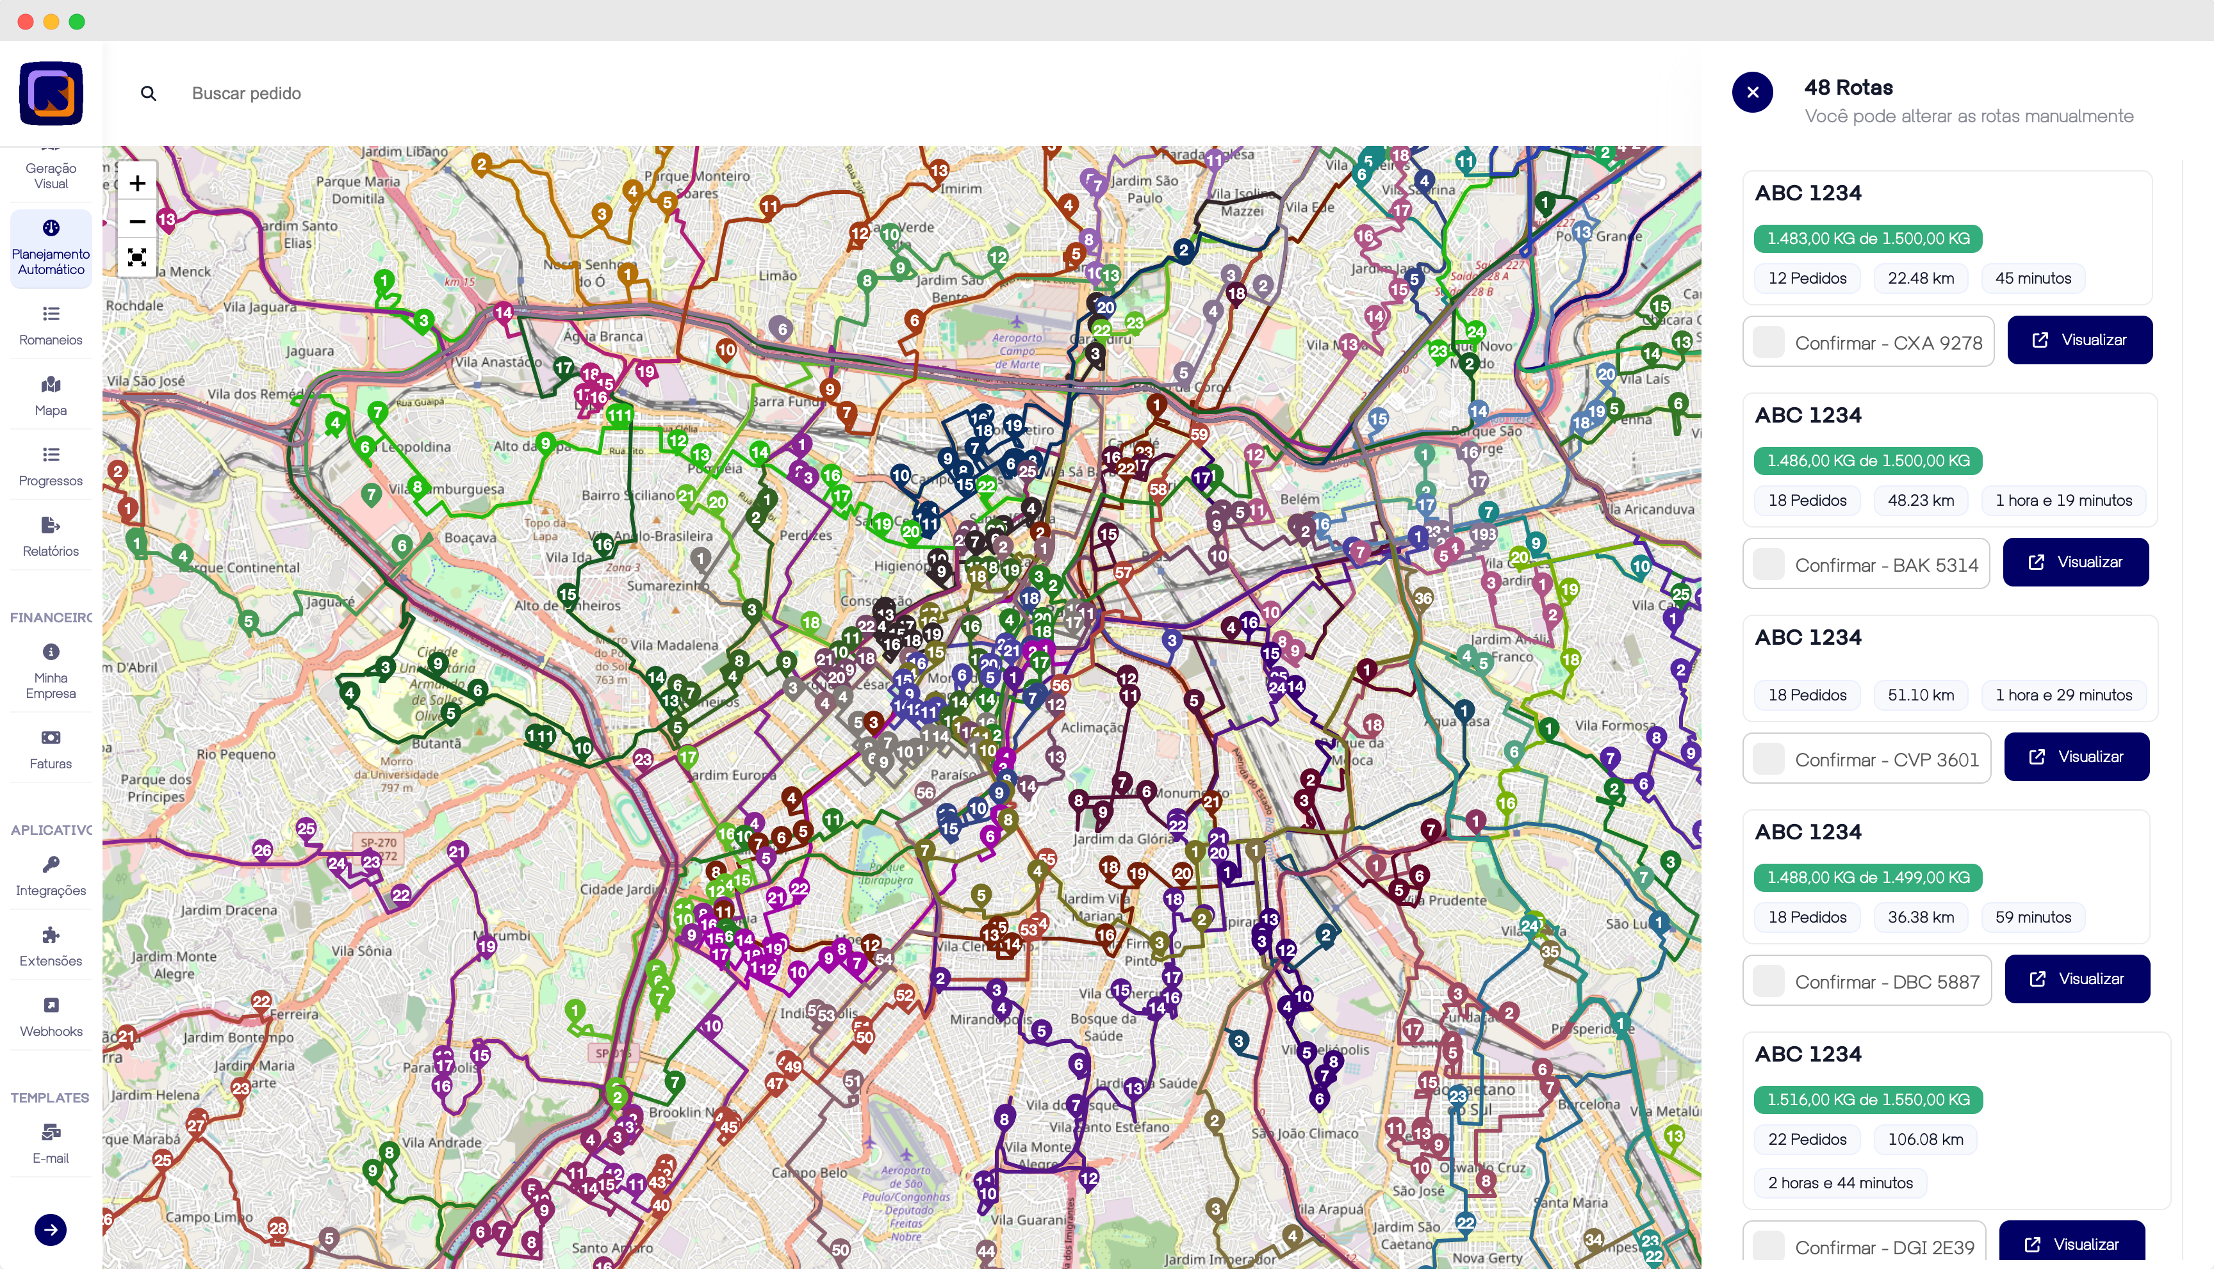
Task: Click the 1.483,00 KG de 1.500,00 KG badge
Action: [x=1868, y=238]
